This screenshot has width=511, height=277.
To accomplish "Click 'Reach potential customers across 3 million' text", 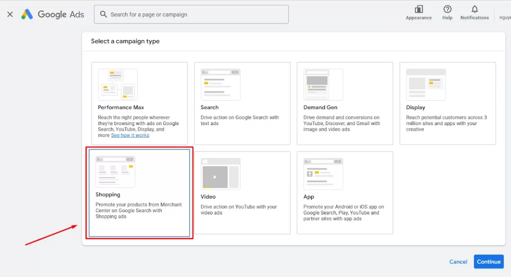I will tap(447, 124).
